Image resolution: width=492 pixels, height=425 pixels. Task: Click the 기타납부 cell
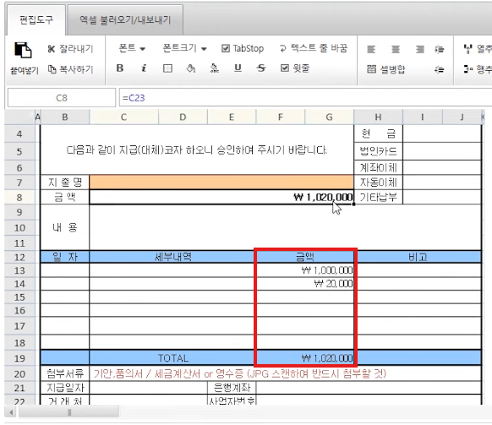click(x=378, y=197)
